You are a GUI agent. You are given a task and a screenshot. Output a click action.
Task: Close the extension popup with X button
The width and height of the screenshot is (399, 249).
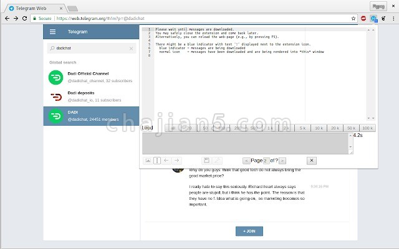(x=312, y=161)
